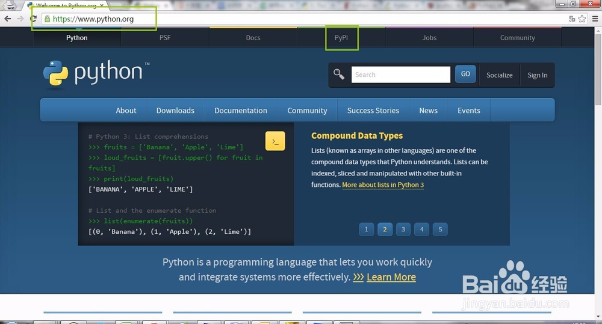Switch to slide 1

click(x=366, y=229)
